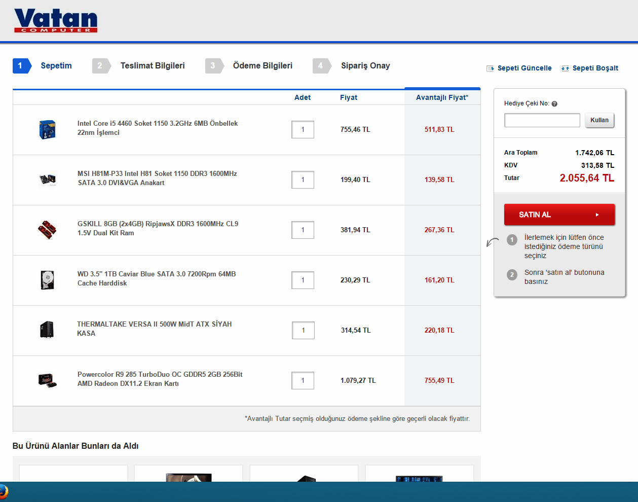Click the discounted price 220,18 TL

[439, 330]
